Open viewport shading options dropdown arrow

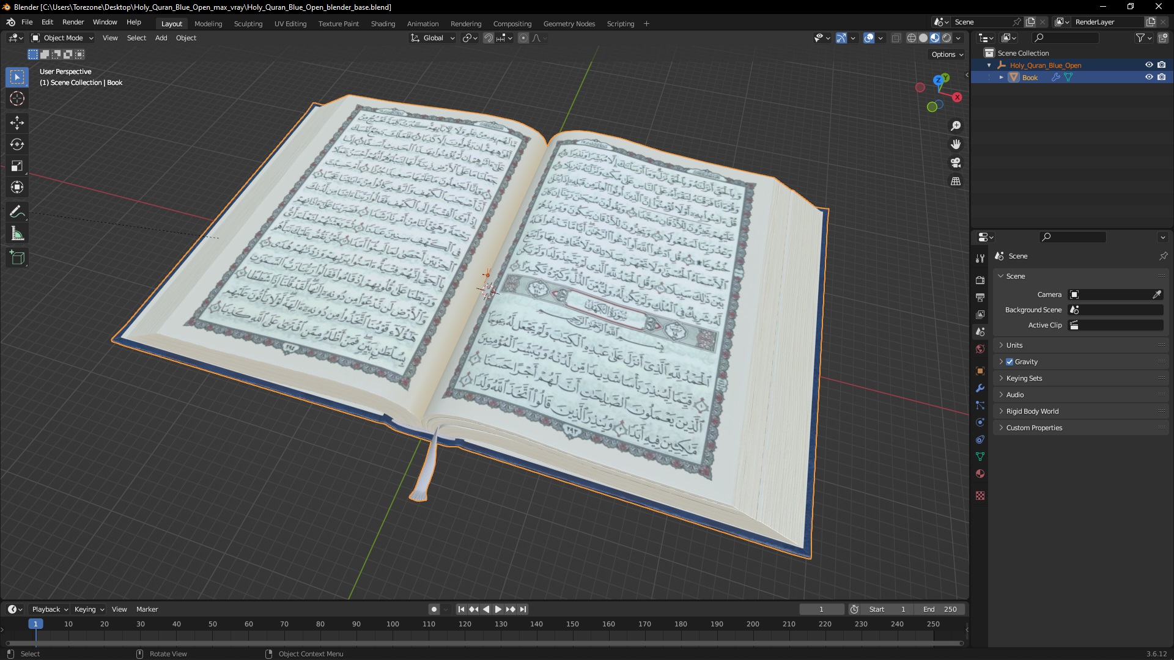pos(958,38)
